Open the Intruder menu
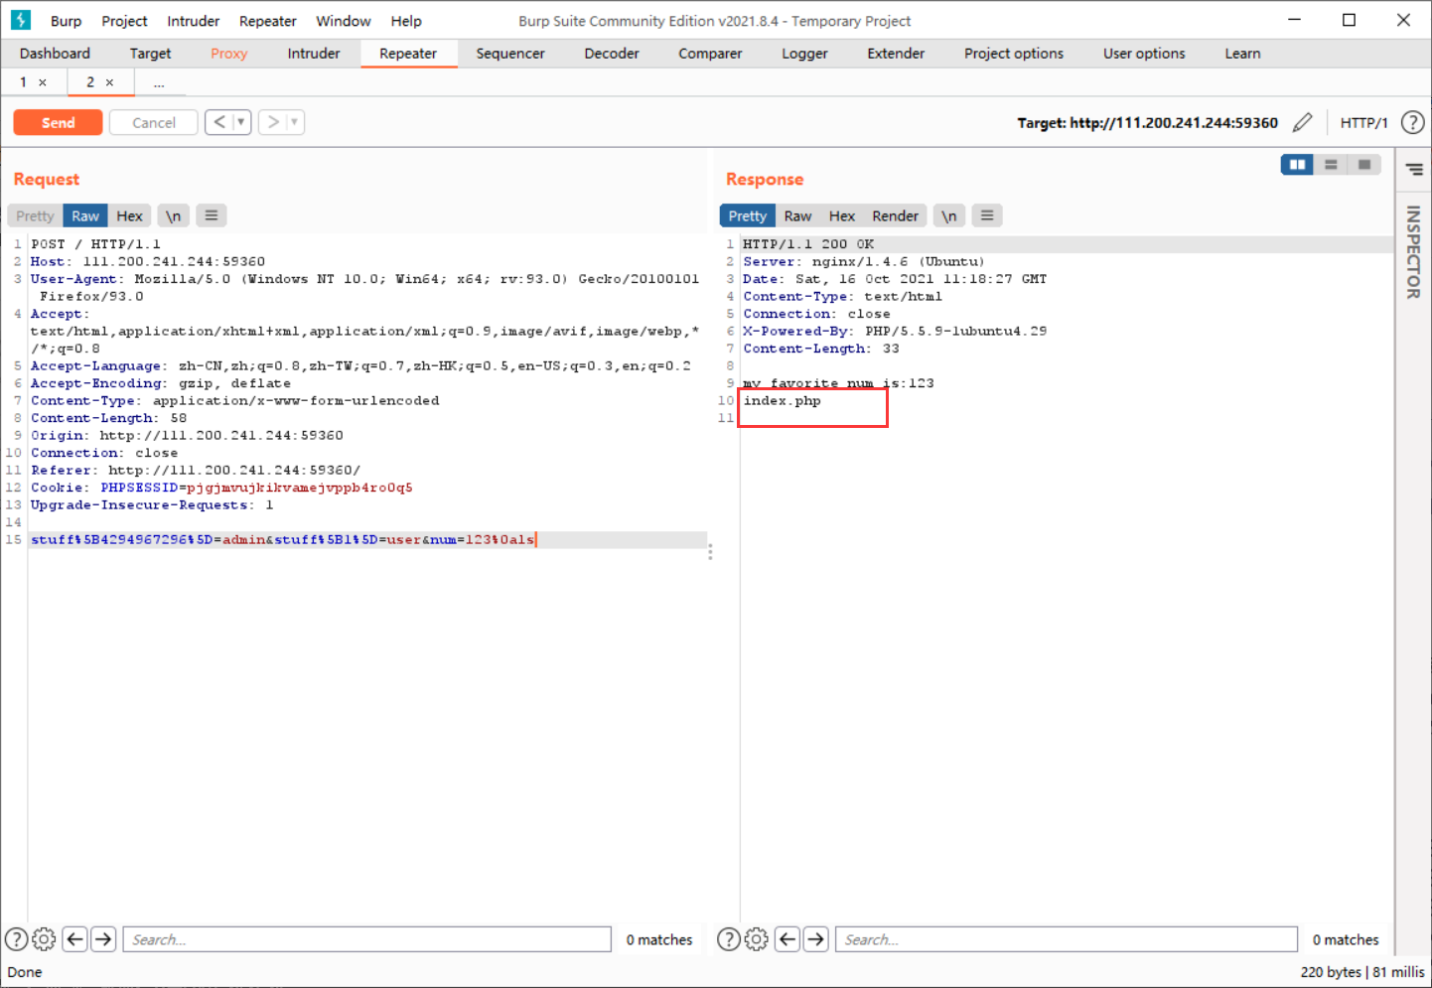1432x988 pixels. (x=194, y=21)
